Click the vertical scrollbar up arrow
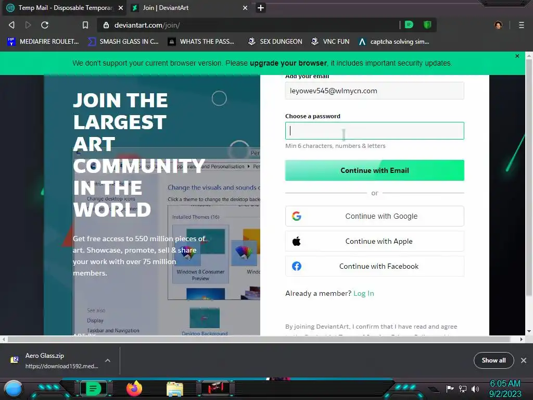The image size is (533, 400). point(529,55)
